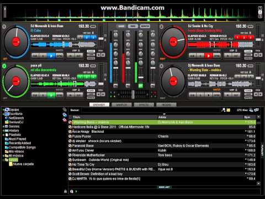The height and width of the screenshot is (199, 265).
Task: Trigger hot cue 1 on deck 2
Action: pos(237,38)
